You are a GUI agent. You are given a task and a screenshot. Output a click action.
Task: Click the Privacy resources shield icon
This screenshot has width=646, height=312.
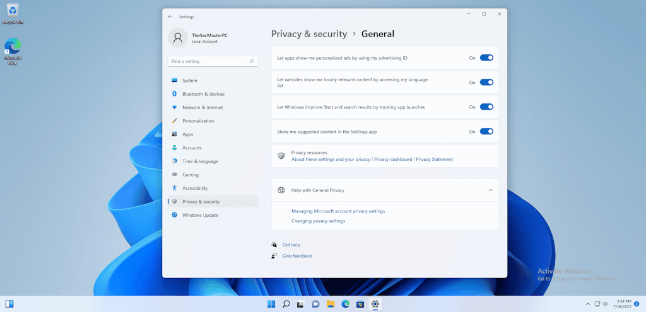tap(281, 156)
